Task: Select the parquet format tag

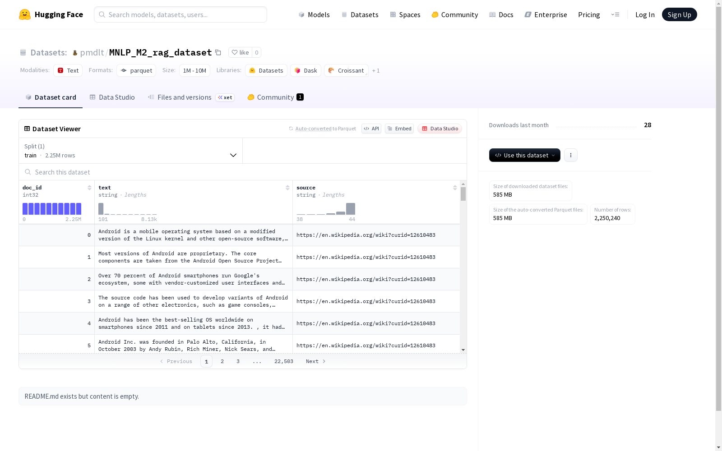Action: click(136, 70)
